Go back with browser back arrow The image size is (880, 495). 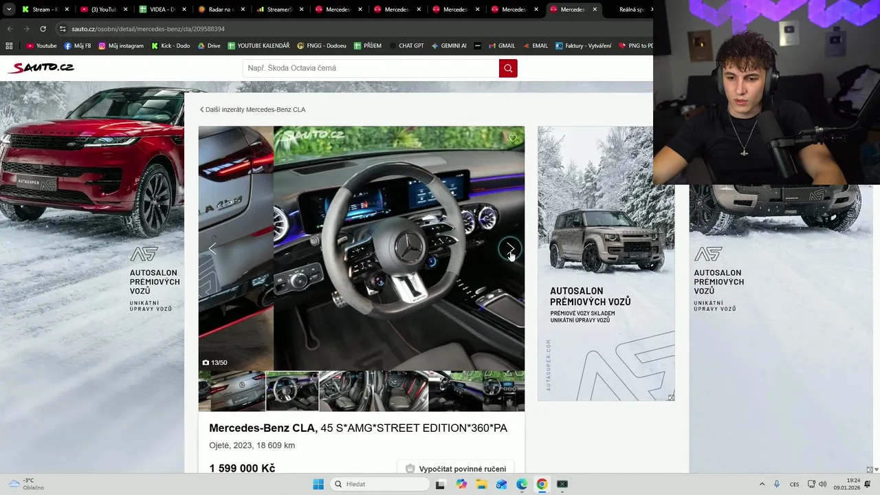point(10,29)
